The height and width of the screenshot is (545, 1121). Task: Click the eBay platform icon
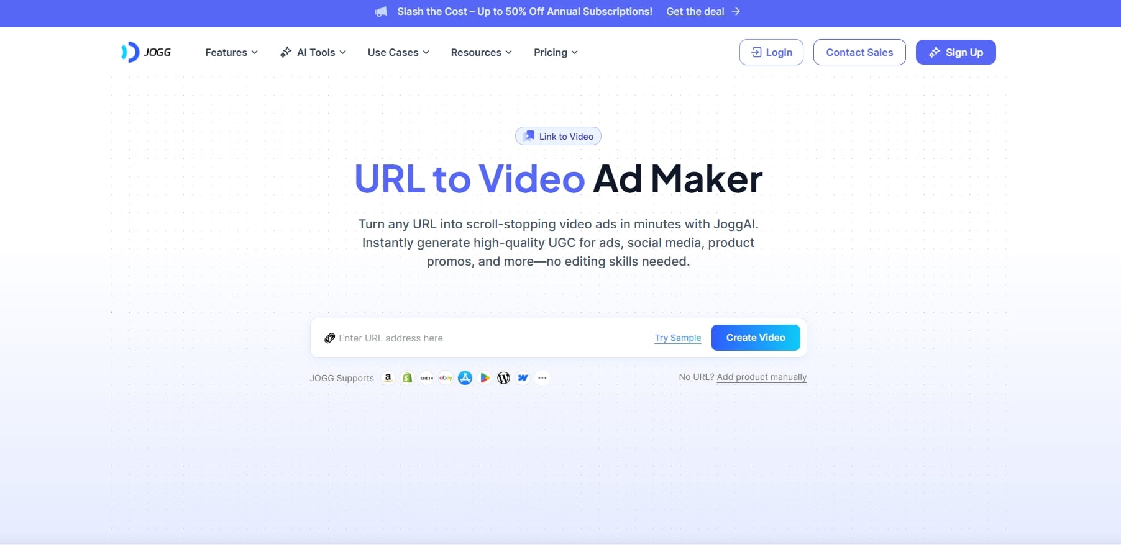tap(446, 377)
